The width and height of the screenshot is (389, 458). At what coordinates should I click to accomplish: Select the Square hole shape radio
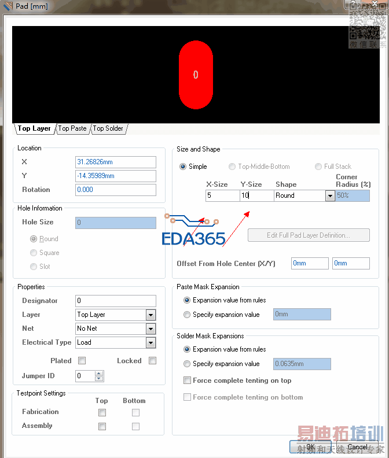(34, 253)
